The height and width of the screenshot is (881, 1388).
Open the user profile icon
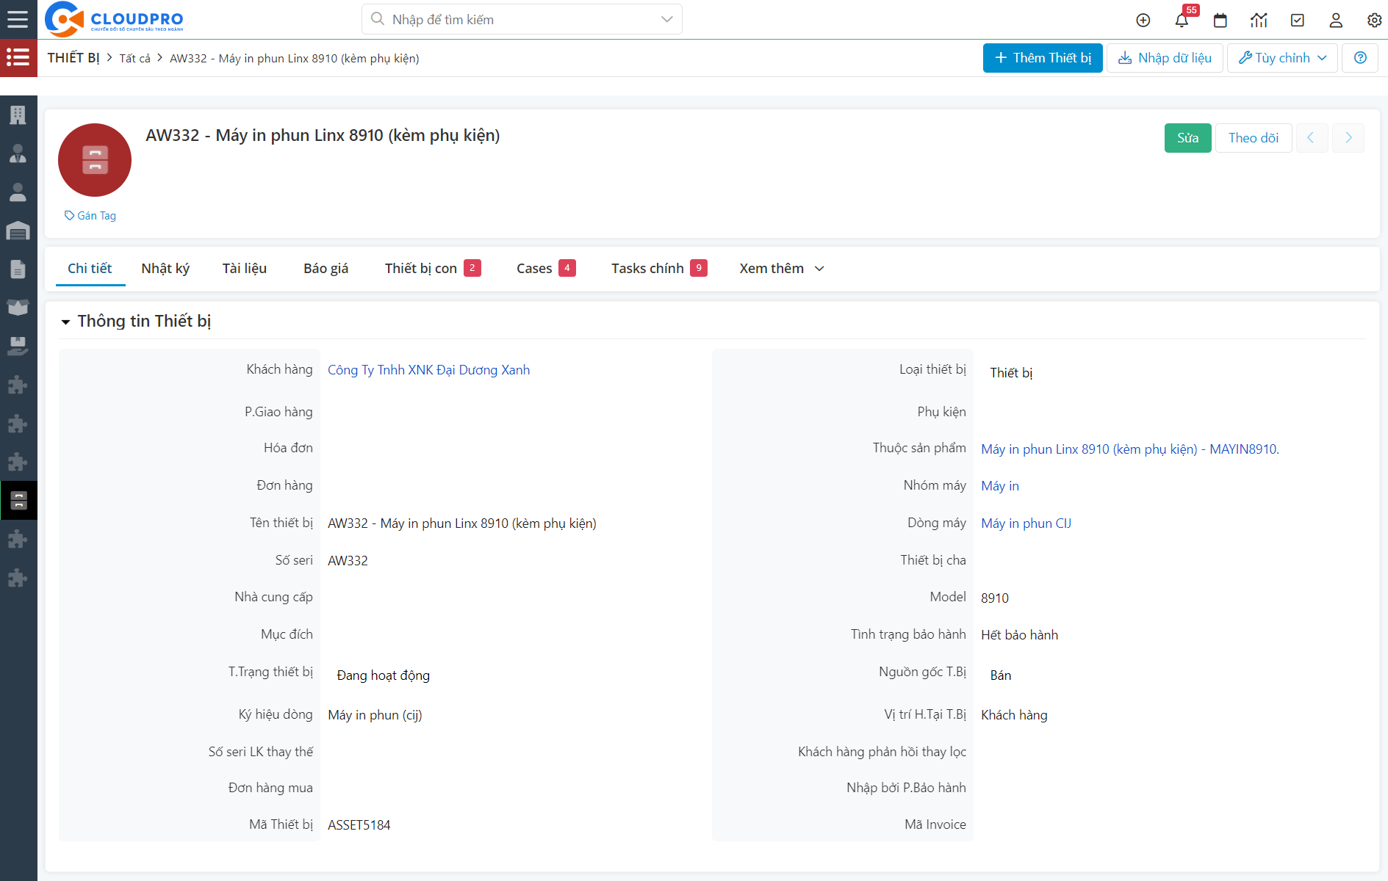click(1336, 20)
